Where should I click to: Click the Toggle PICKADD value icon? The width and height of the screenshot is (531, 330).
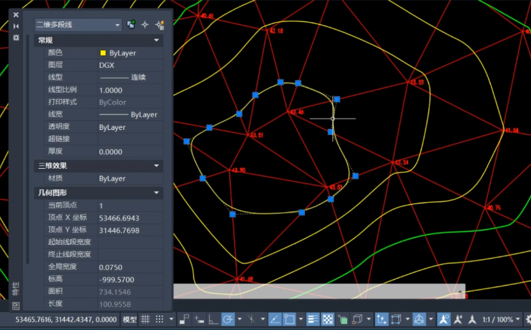pyautogui.click(x=131, y=24)
